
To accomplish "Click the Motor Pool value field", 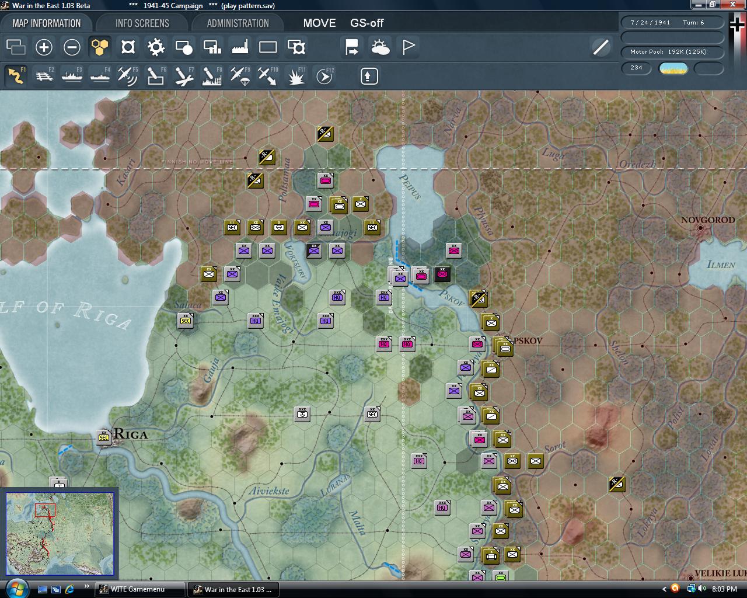I will point(672,52).
